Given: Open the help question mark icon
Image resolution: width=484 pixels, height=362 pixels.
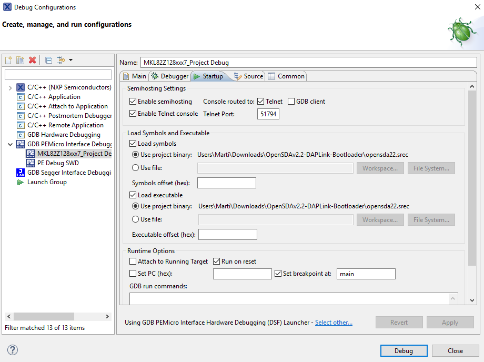Looking at the screenshot, I should pyautogui.click(x=13, y=350).
